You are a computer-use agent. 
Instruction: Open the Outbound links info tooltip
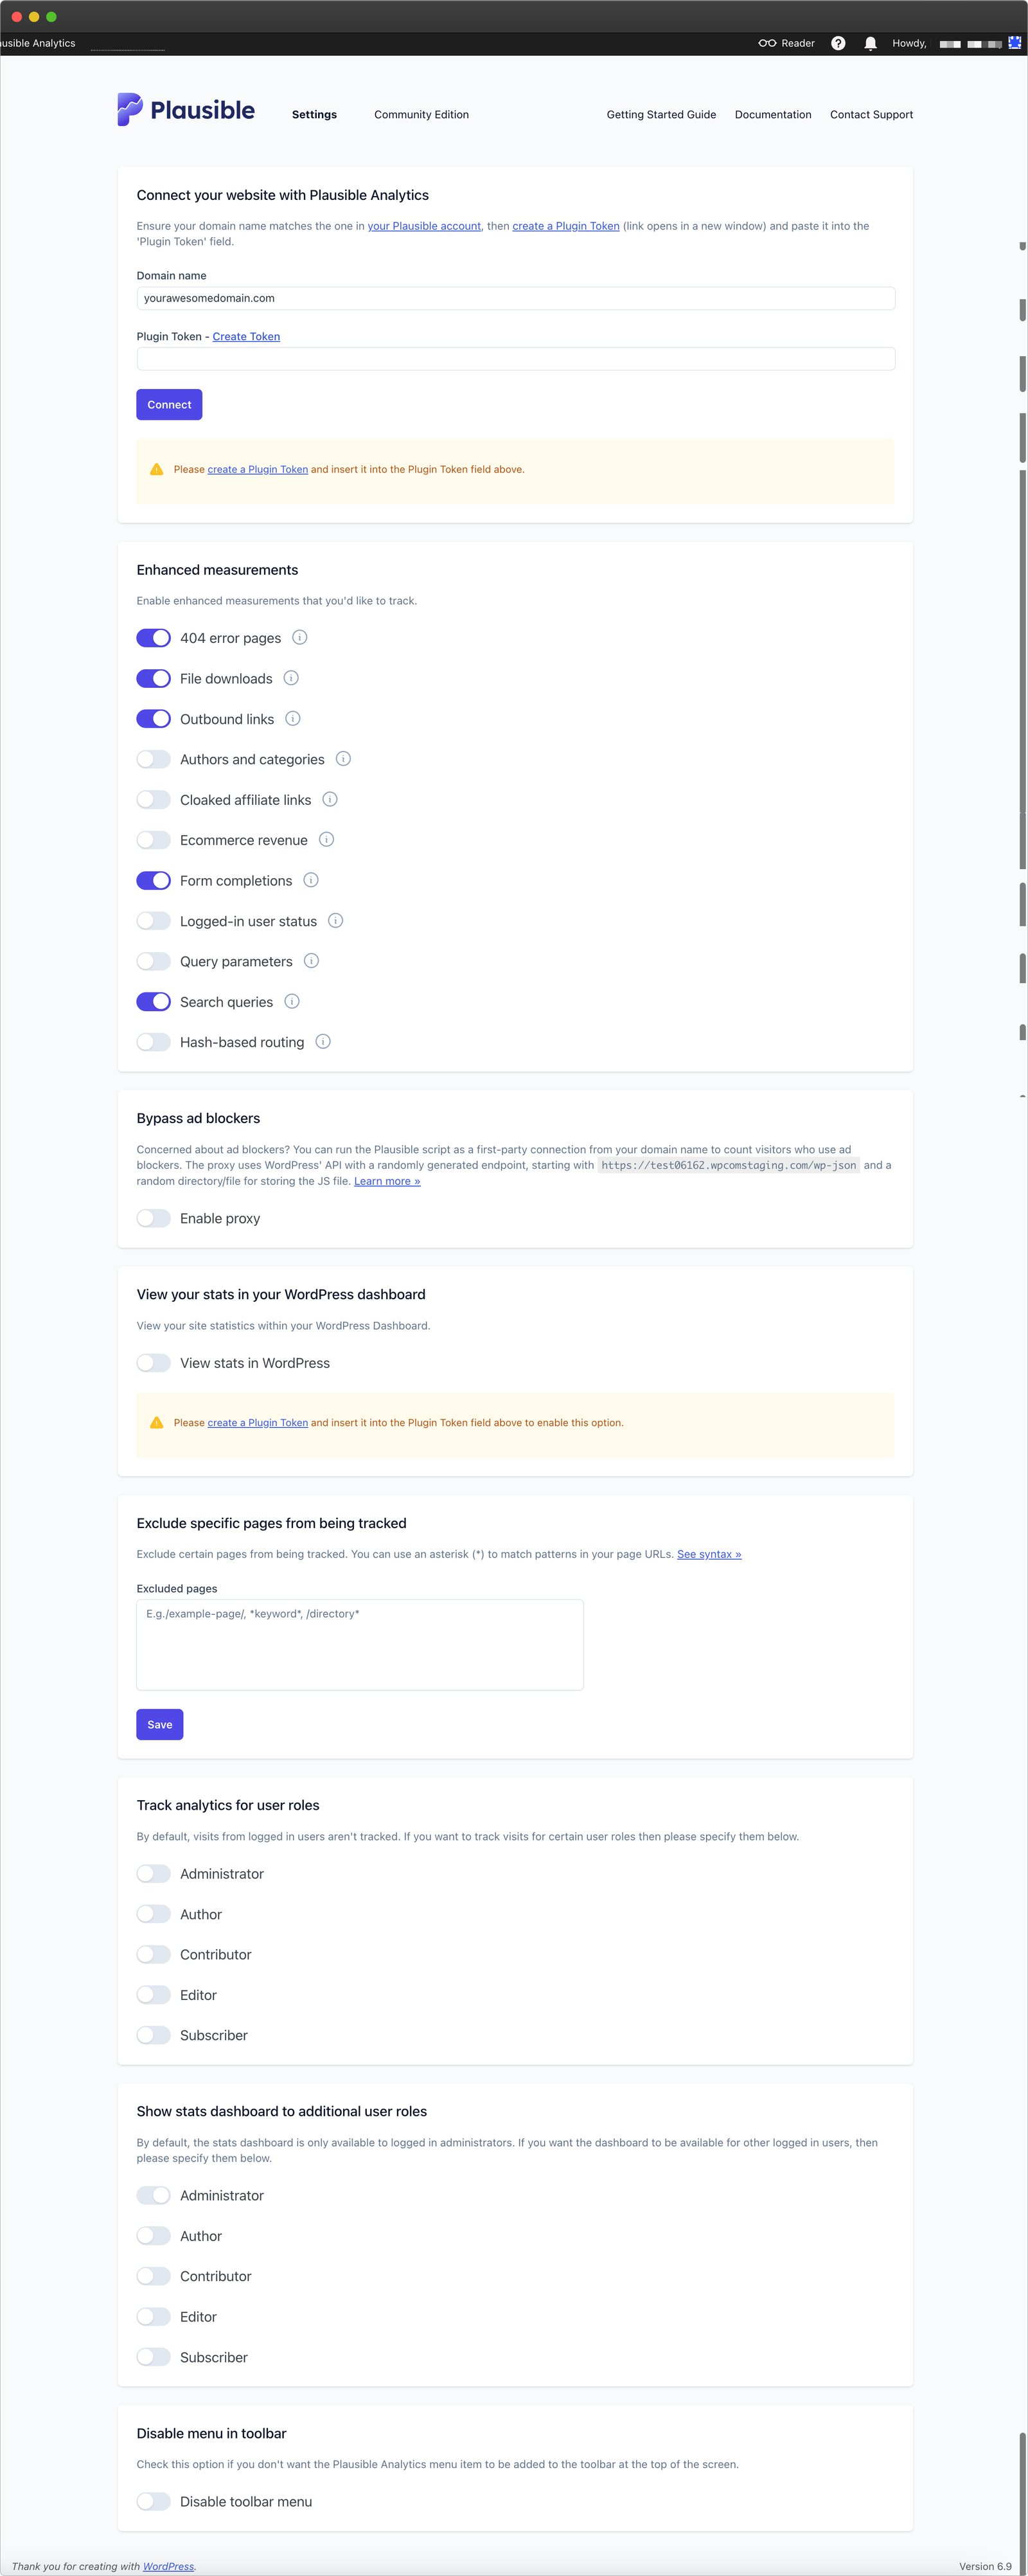click(x=292, y=718)
